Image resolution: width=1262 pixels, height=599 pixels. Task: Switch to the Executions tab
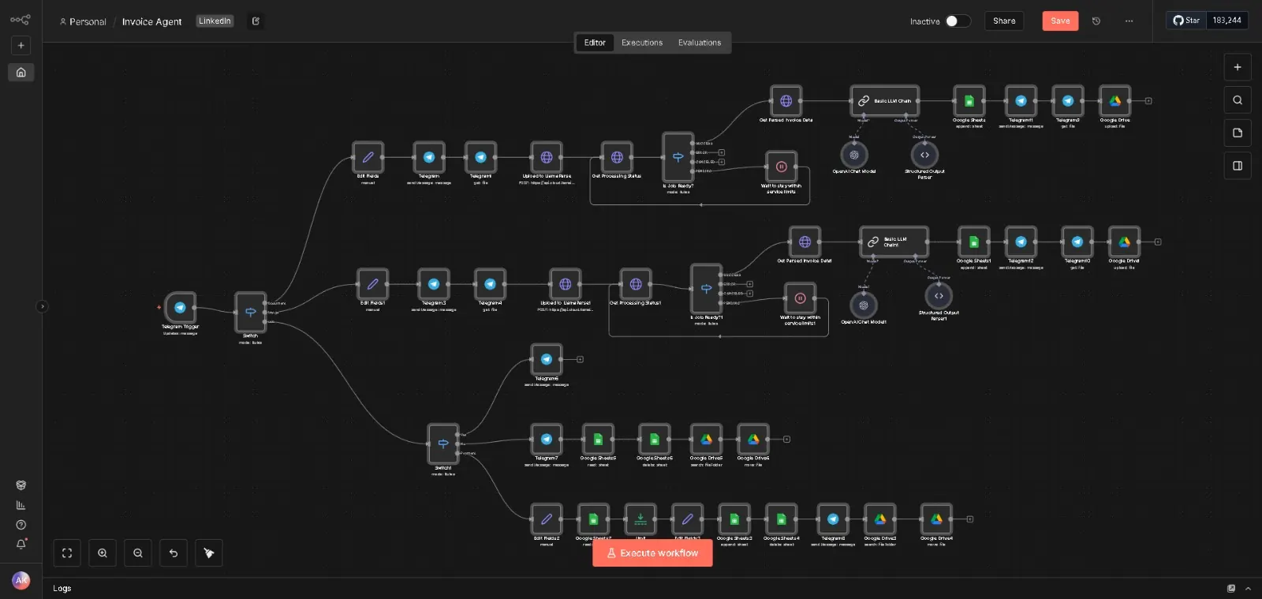tap(642, 43)
